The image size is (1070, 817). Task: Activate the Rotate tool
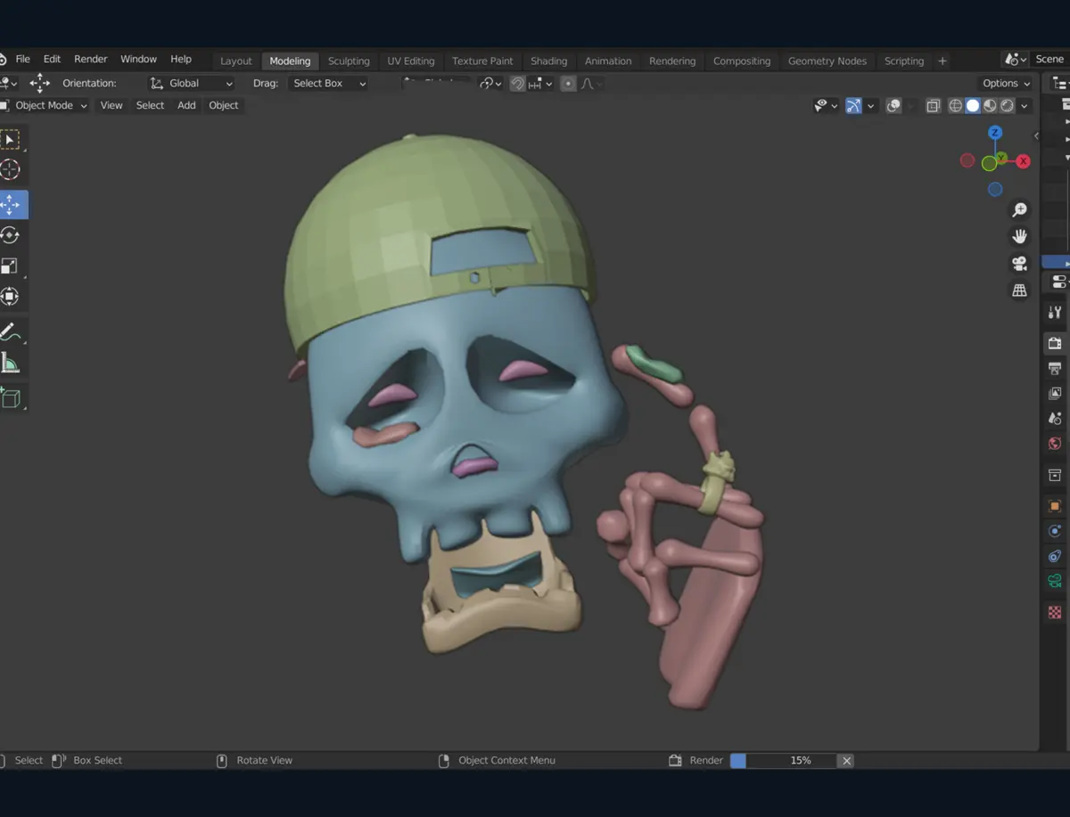click(11, 235)
